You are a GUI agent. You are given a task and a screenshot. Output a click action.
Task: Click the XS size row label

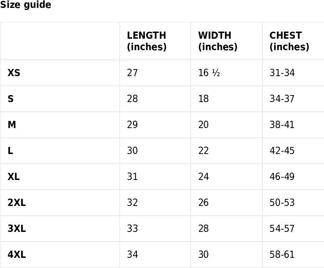tap(14, 73)
